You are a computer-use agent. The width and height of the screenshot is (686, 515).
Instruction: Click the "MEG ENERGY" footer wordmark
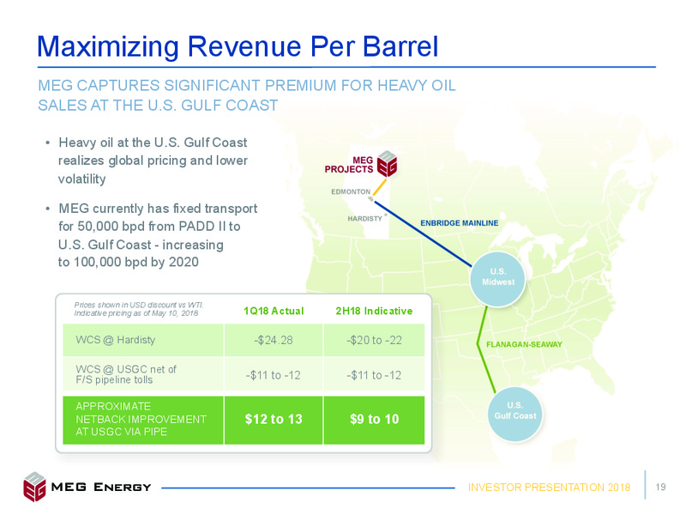coord(101,487)
